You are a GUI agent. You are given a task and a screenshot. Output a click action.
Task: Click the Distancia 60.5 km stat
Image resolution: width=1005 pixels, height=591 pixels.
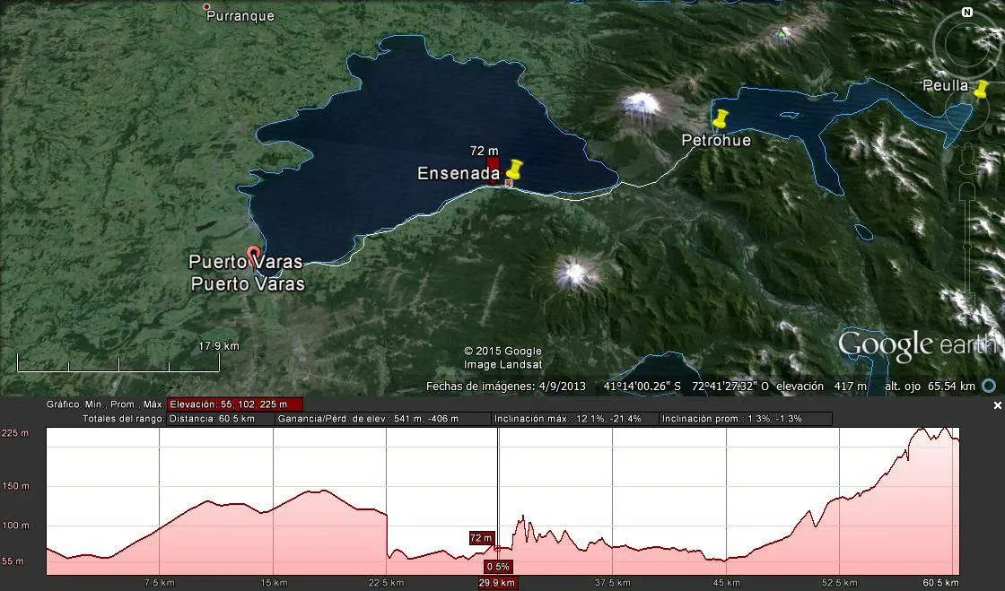pos(211,419)
